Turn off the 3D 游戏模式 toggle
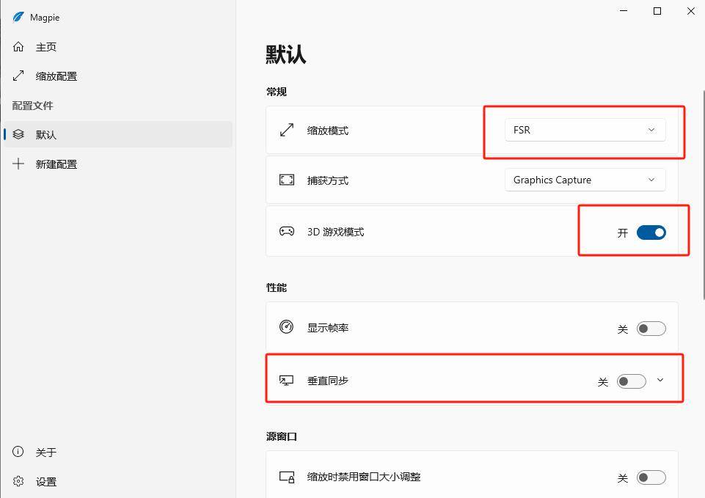The height and width of the screenshot is (498, 705). click(651, 232)
